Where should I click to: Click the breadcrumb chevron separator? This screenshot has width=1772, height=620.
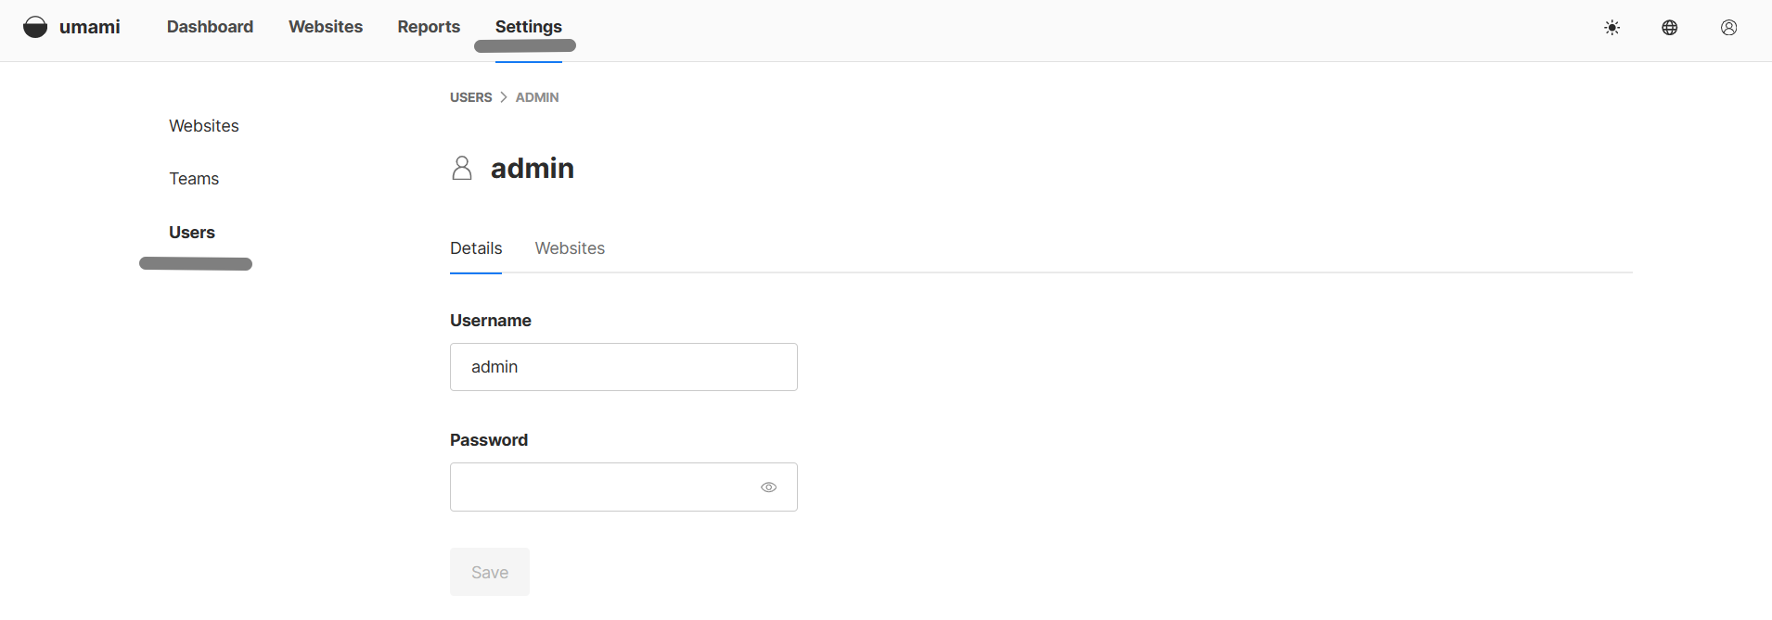click(504, 97)
